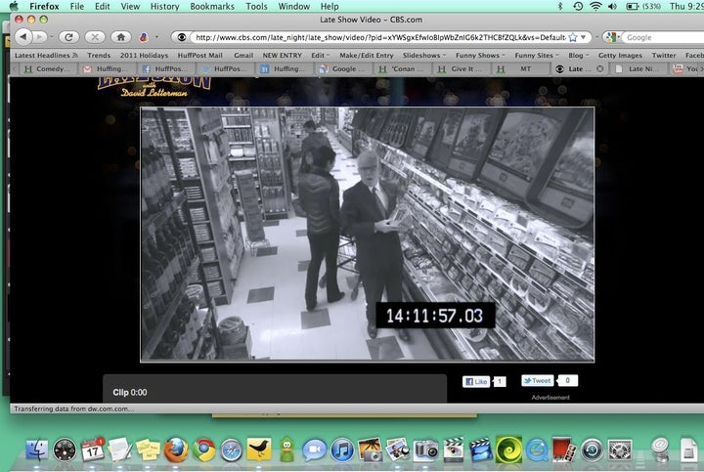Open the back/forward history dropdown arrow
Image resolution: width=704 pixels, height=472 pixels.
click(x=52, y=37)
